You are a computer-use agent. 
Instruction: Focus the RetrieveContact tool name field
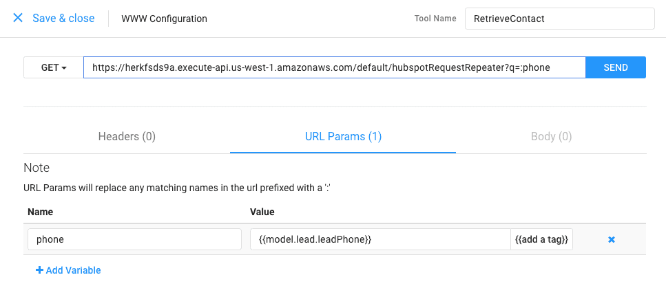(559, 19)
